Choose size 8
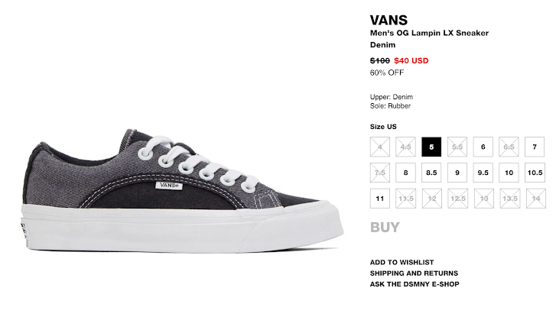The width and height of the screenshot is (556, 320). point(405,173)
